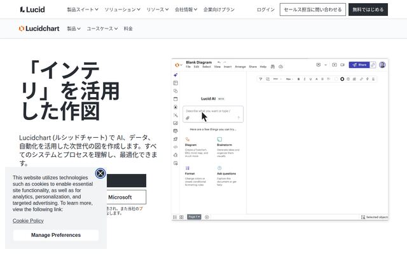Open the Cookie Policy link

click(x=28, y=221)
